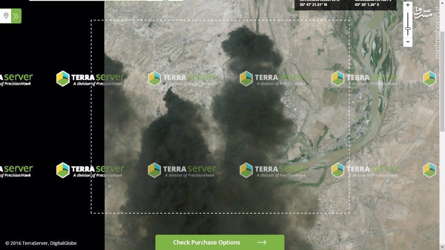Zoom out with the minus button
This screenshot has width=445, height=250.
click(x=408, y=42)
